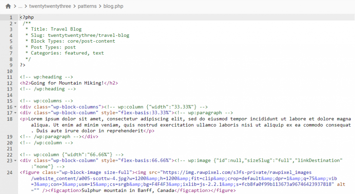Click the '<!-- /wp:heading -->' comment
The image size is (355, 194).
tap(48, 89)
